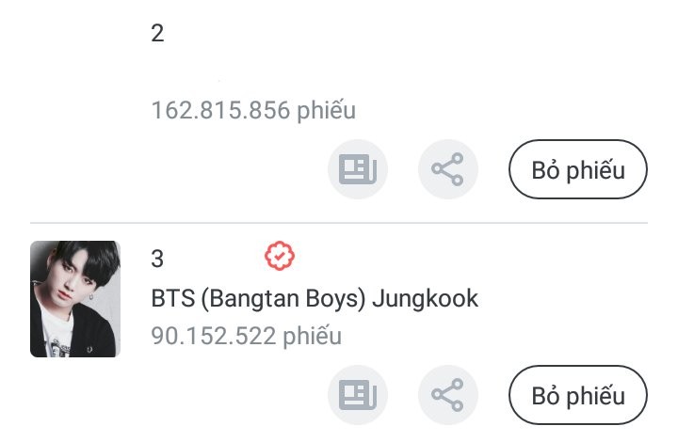Share the entry with 90.152.522 votes

(x=448, y=394)
